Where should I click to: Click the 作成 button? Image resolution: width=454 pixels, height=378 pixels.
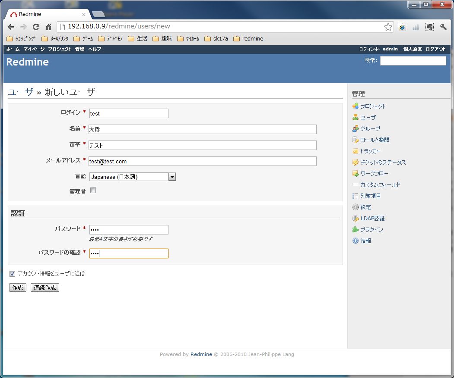(18, 287)
